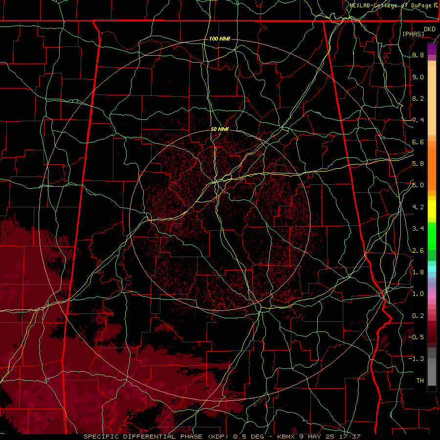Pick the bright yellow band in color bar

pyautogui.click(x=432, y=209)
